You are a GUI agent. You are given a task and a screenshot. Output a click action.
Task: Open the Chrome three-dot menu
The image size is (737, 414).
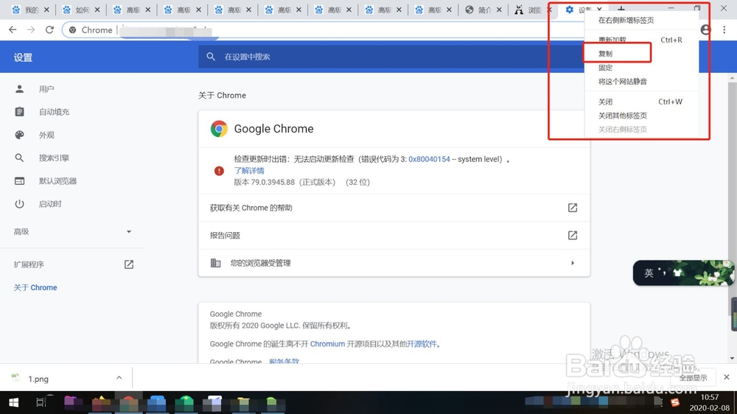click(x=724, y=29)
